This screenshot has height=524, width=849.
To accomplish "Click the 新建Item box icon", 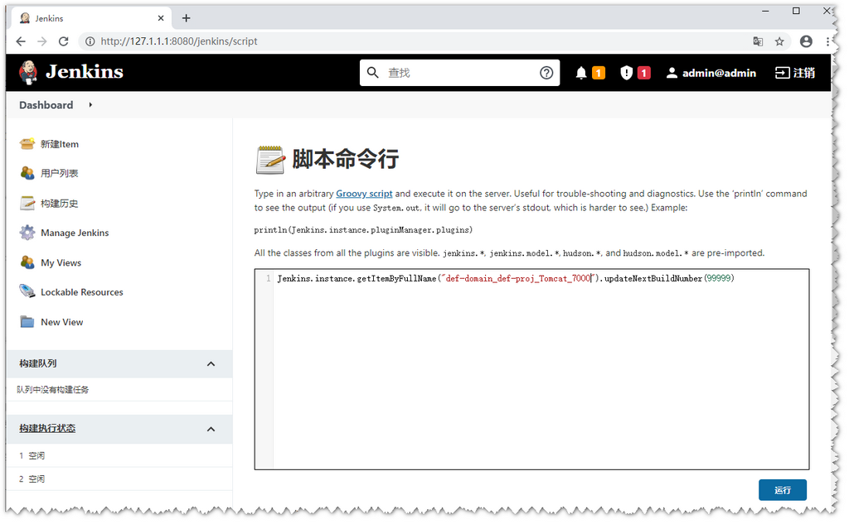I will (x=27, y=144).
